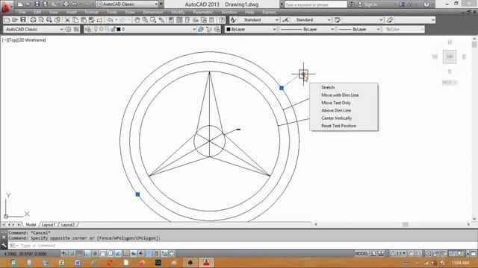Click the Make Object's Layer Current icon

(x=201, y=29)
